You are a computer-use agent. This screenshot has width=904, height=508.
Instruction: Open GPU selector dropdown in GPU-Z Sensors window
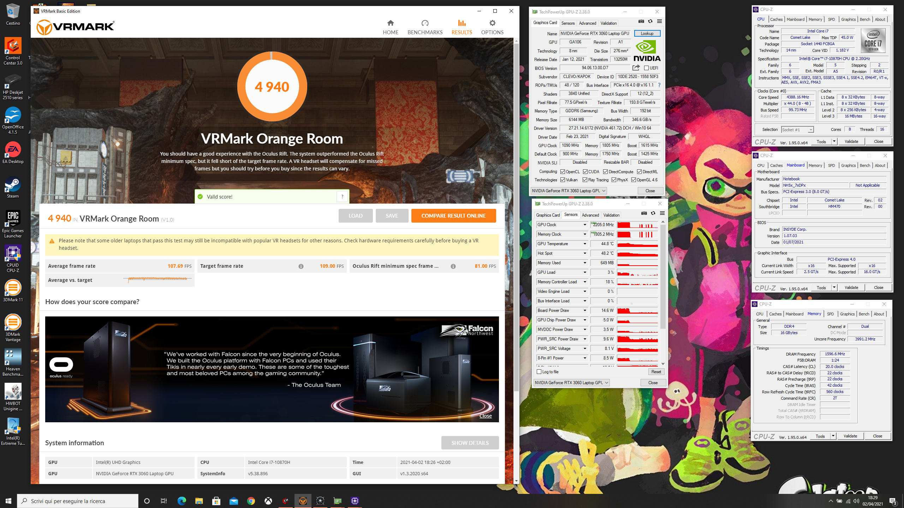[571, 383]
